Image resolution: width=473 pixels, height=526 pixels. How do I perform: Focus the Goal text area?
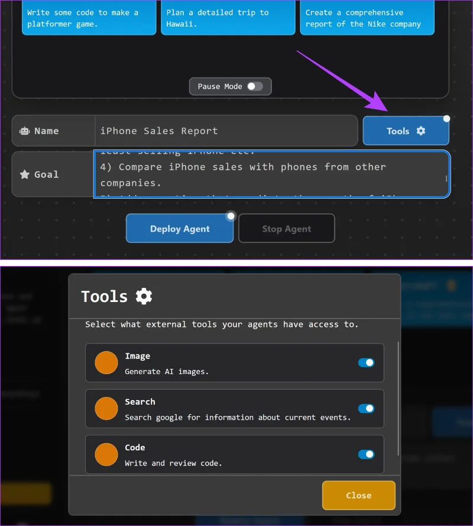click(x=271, y=174)
